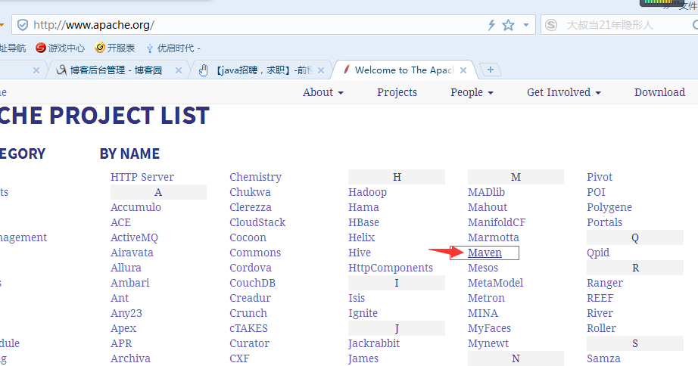
Task: Open dropdown arrow next to bookmark star
Action: pos(526,25)
